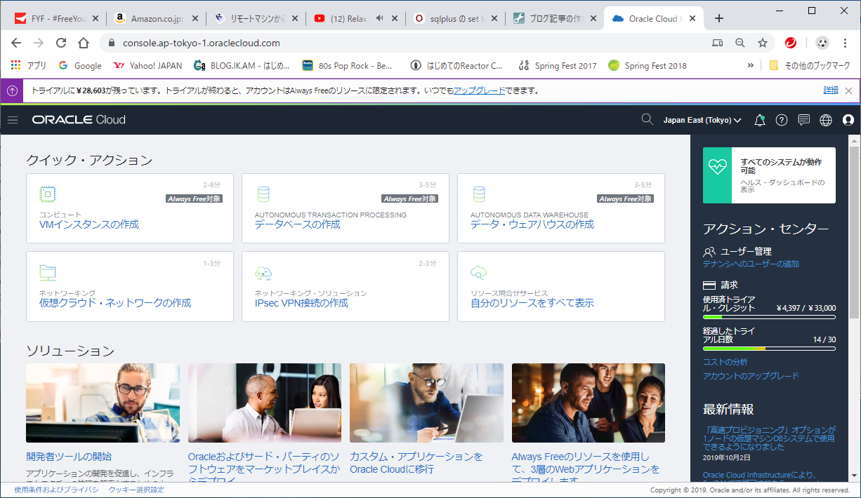Open the notifications bell icon
This screenshot has width=861, height=498.
tap(759, 120)
